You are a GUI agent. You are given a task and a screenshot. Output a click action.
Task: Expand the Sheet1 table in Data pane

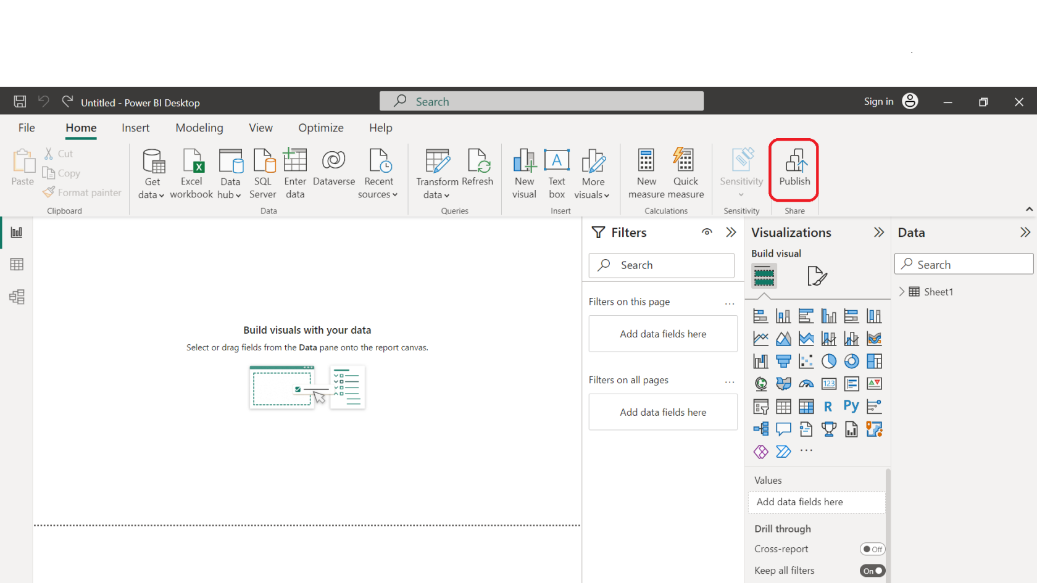[x=902, y=292]
